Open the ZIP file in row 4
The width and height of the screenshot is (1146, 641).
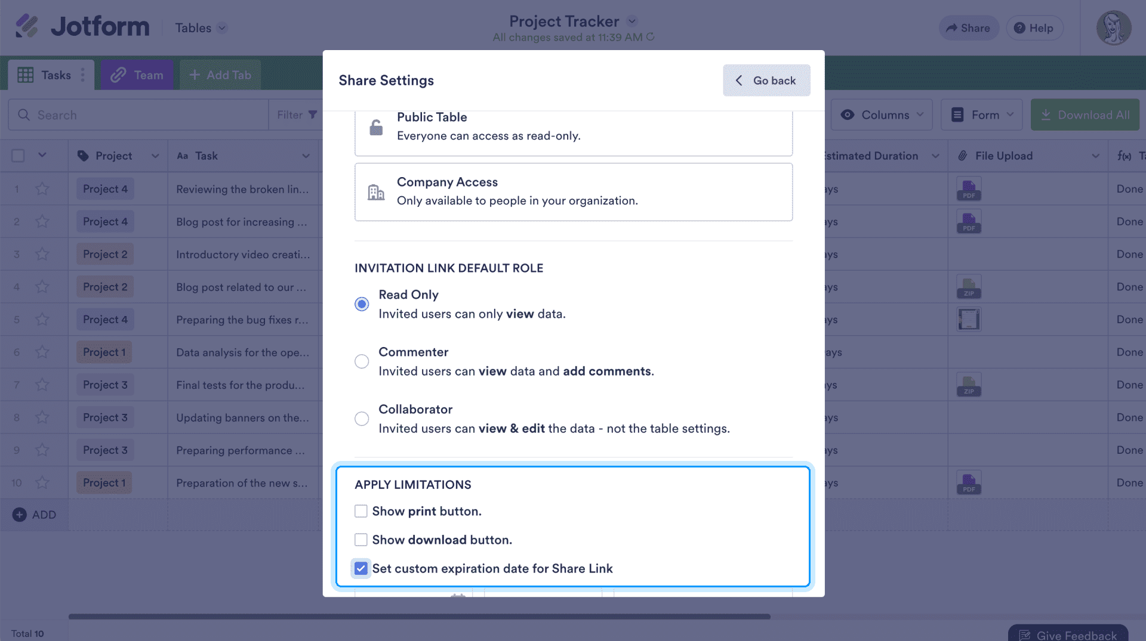tap(968, 287)
